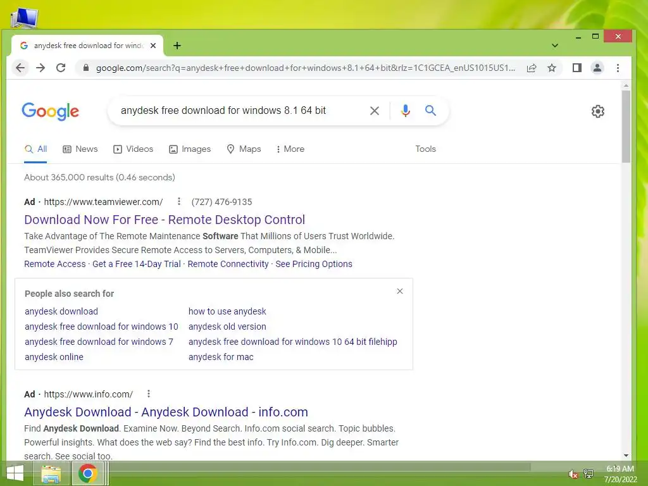648x486 pixels.
Task: Click Chrome icon in the taskbar
Action: click(87, 473)
